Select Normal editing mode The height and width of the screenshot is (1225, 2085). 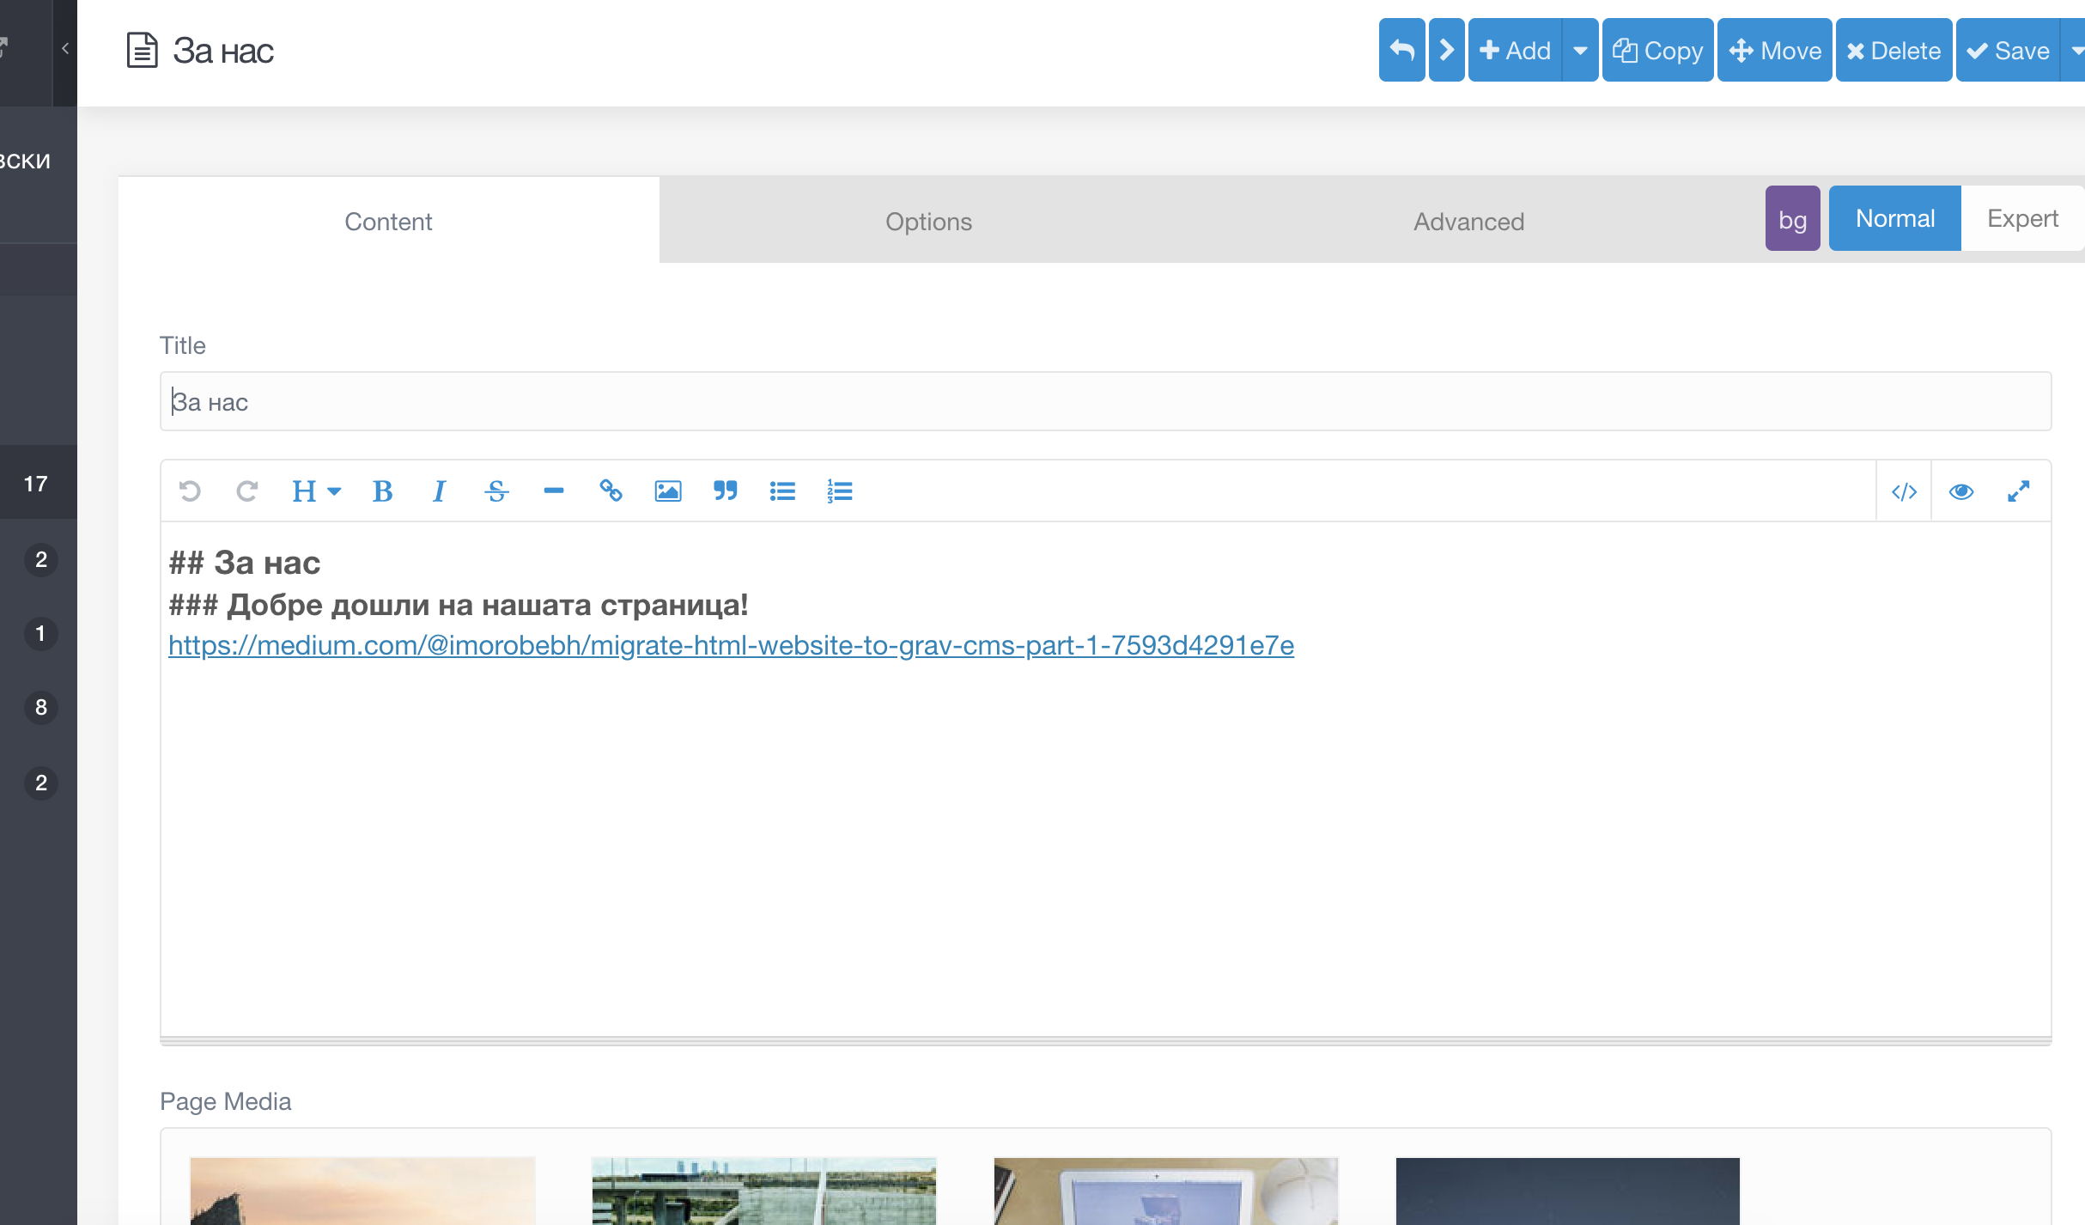coord(1895,218)
